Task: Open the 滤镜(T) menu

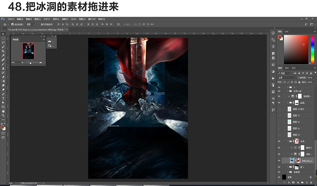Action: click(65, 19)
